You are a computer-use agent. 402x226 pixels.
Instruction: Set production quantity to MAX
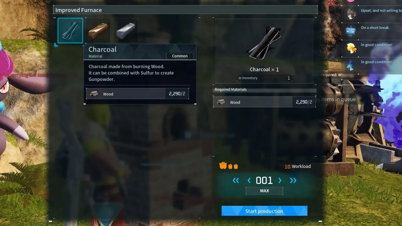[264, 191]
